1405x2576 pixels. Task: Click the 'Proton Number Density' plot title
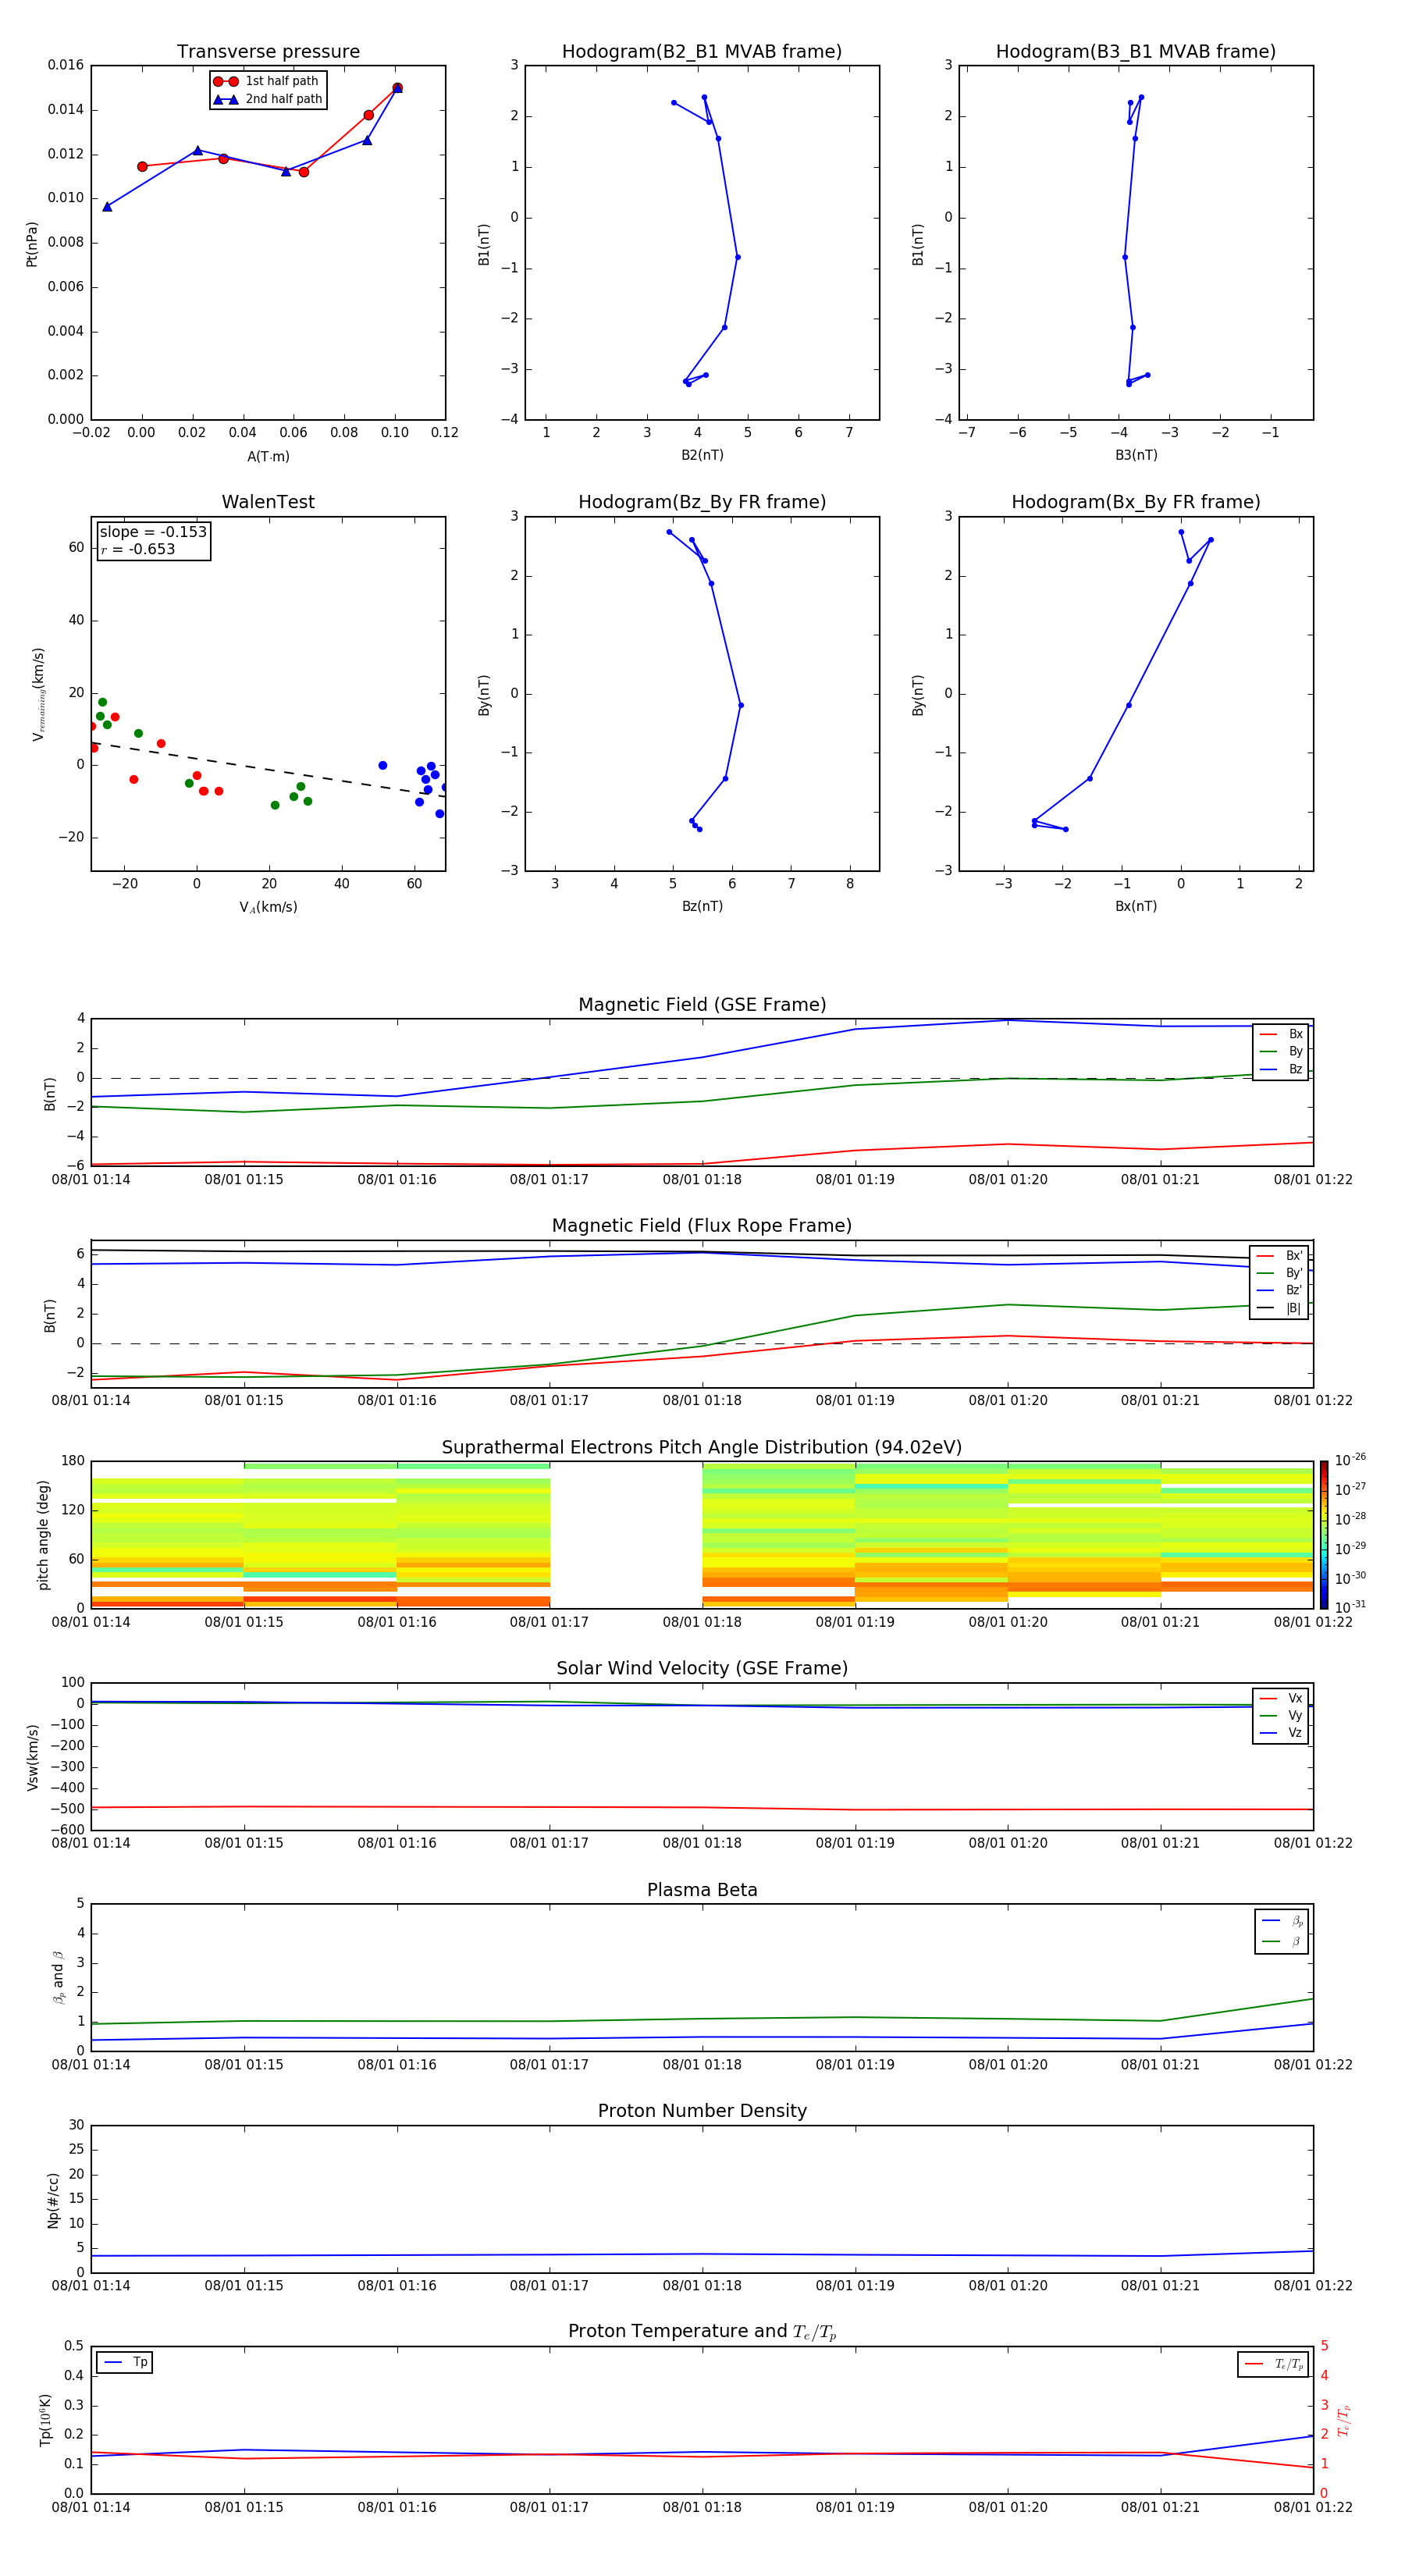click(x=702, y=2111)
